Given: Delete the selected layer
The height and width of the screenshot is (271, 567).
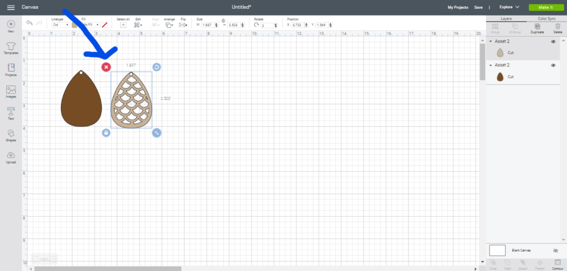Looking at the screenshot, I should click(x=558, y=28).
